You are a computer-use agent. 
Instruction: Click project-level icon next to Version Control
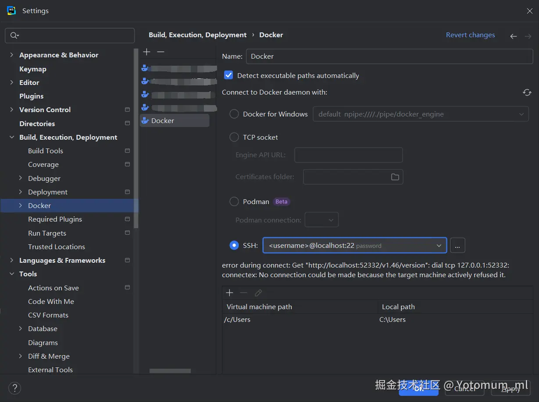127,109
